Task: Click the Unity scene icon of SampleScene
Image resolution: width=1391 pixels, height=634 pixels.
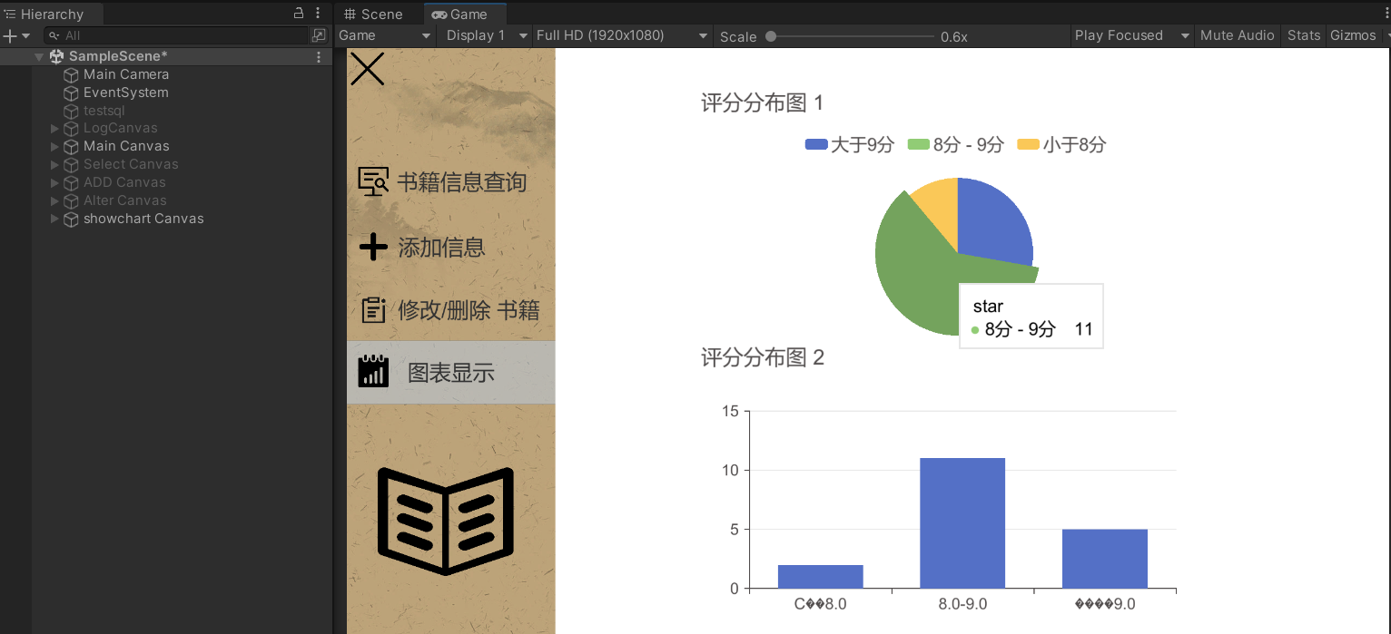Action: tap(56, 56)
